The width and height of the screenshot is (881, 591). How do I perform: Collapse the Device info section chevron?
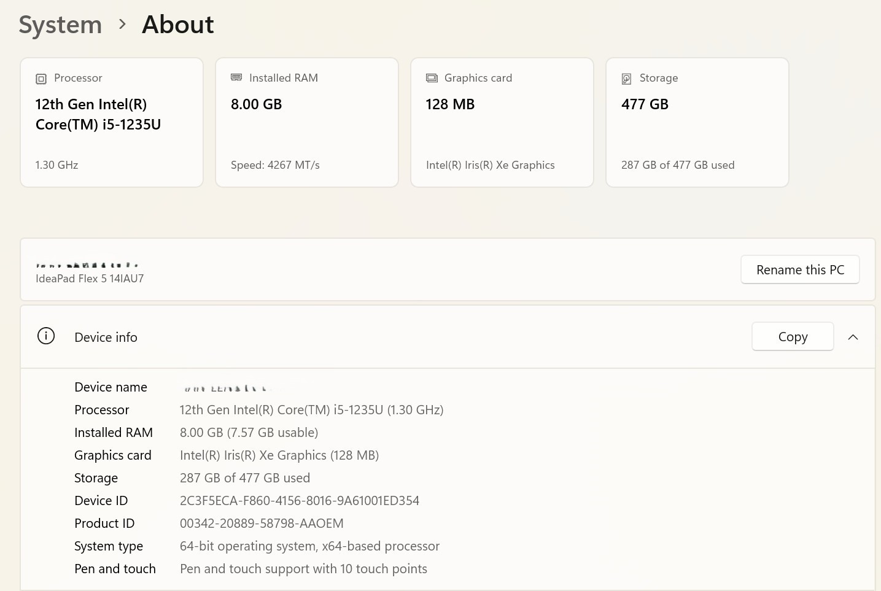[853, 337]
